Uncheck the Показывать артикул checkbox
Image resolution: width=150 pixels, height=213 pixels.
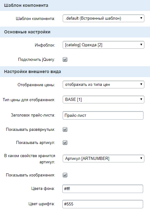(x=65, y=143)
